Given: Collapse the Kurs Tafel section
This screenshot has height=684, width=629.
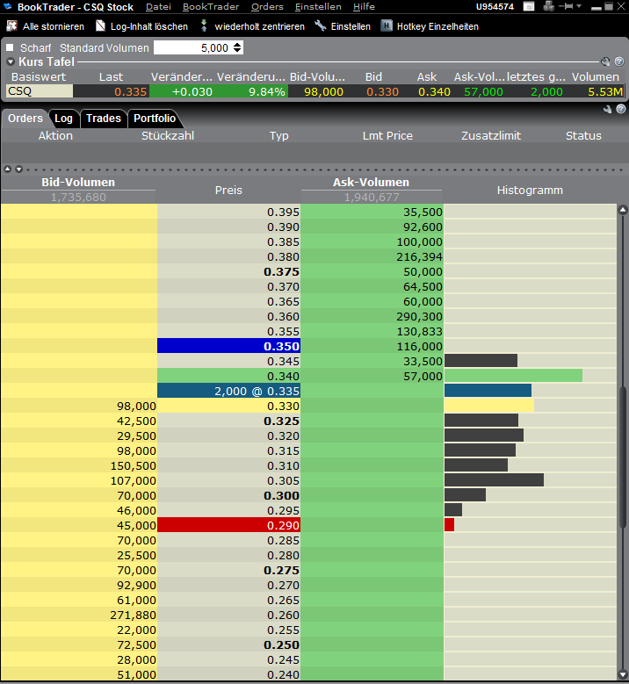Looking at the screenshot, I should pos(11,62).
